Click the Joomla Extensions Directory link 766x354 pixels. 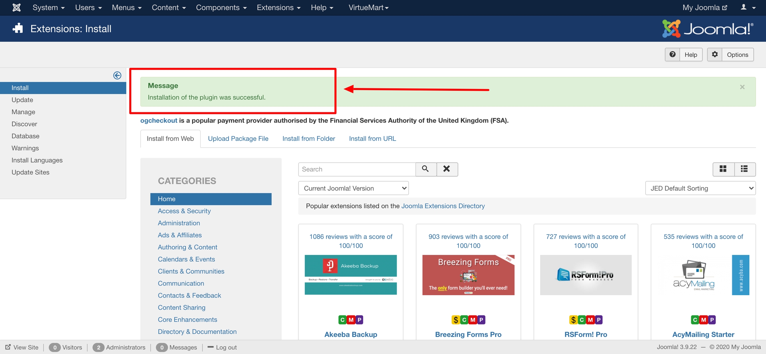(443, 206)
